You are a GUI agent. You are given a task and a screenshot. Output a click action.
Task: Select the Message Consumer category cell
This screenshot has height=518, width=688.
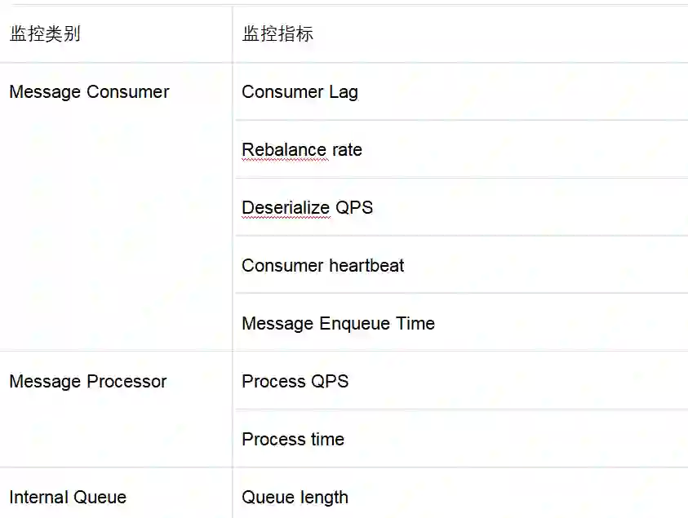(x=89, y=92)
